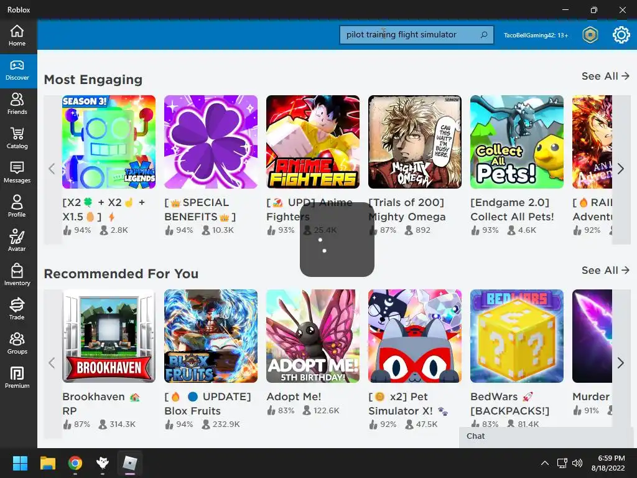Click the Murder game title text

click(x=591, y=396)
